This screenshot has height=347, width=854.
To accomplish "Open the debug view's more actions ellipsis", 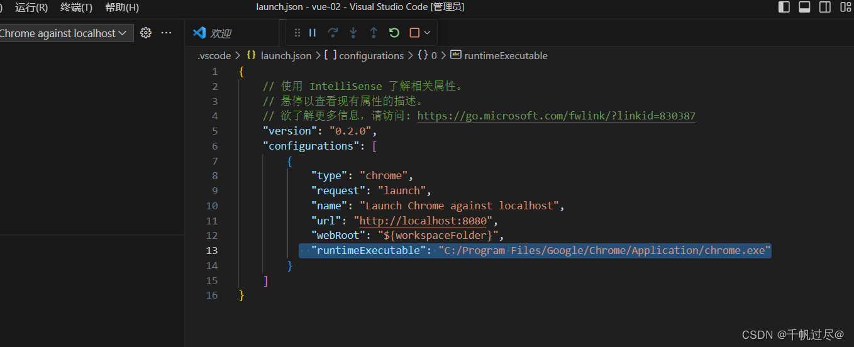I will tap(166, 33).
